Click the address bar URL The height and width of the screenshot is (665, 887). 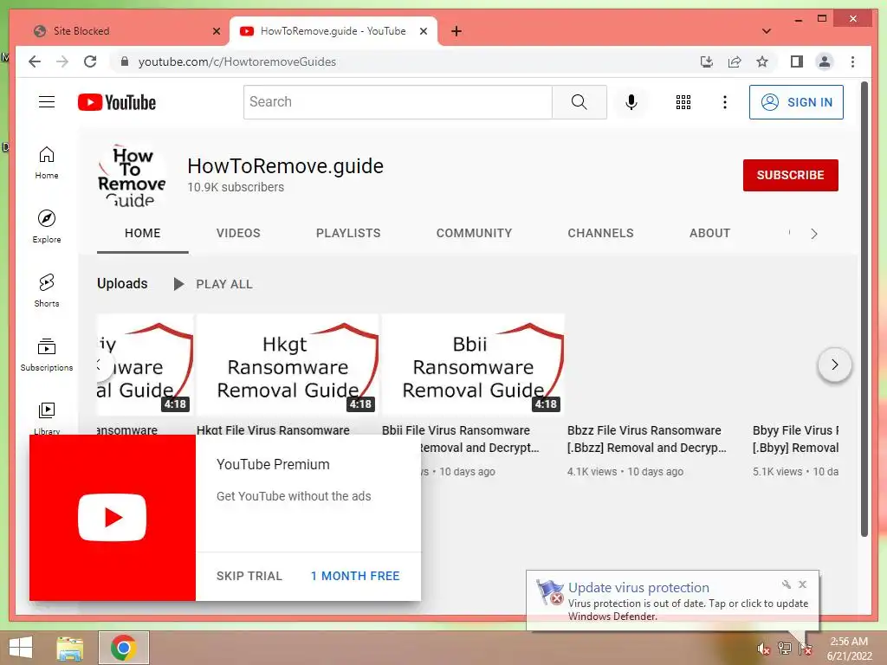click(237, 61)
